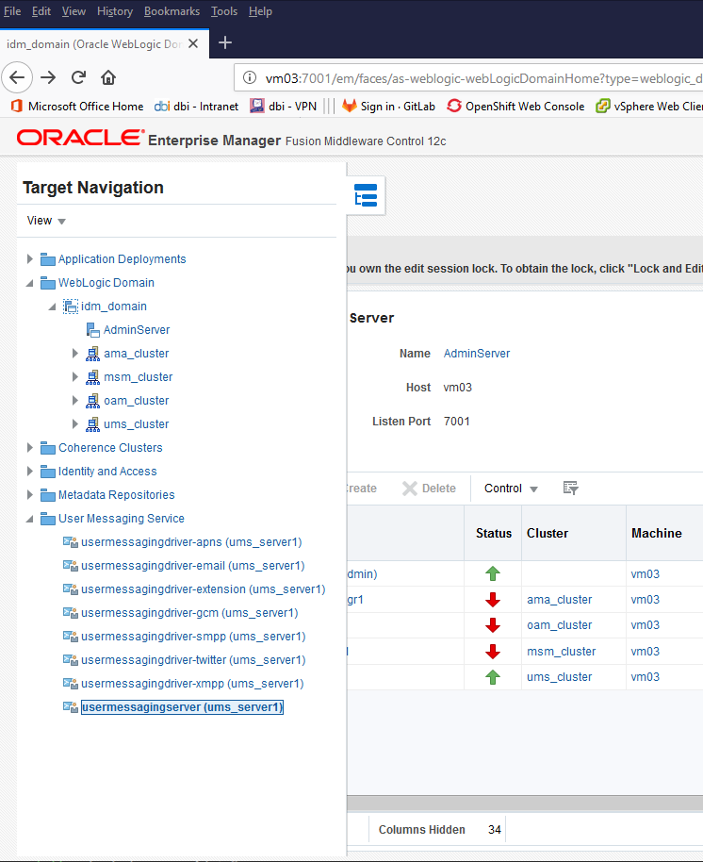This screenshot has width=703, height=862.
Task: Go to browser Home page
Action: [108, 77]
